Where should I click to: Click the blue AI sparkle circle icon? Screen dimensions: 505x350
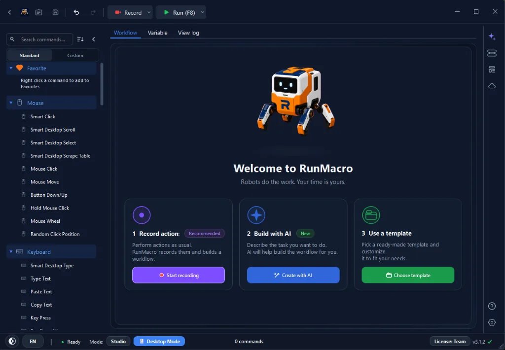pyautogui.click(x=256, y=215)
